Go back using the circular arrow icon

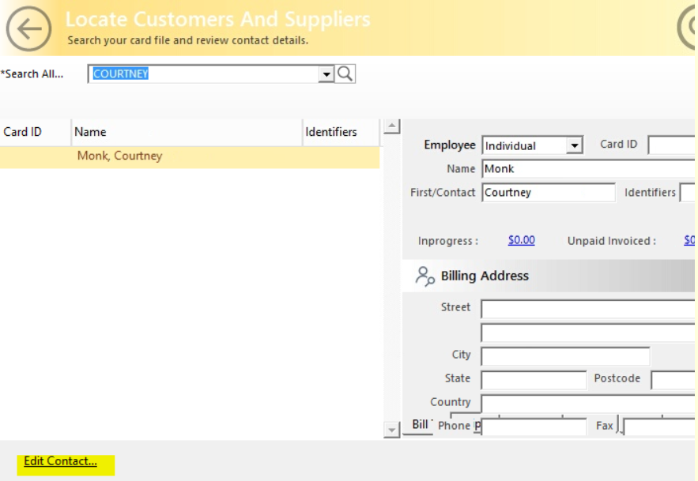[28, 29]
